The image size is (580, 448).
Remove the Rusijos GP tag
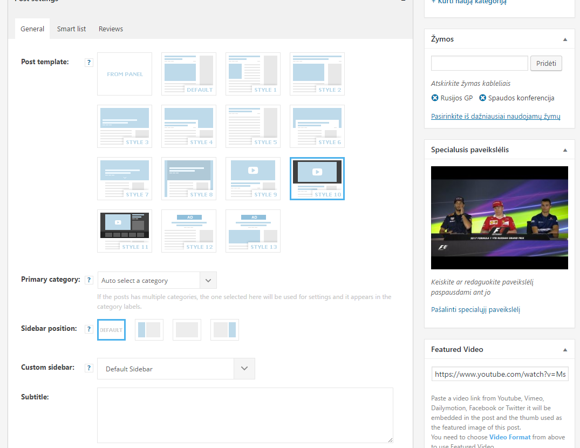tap(435, 98)
